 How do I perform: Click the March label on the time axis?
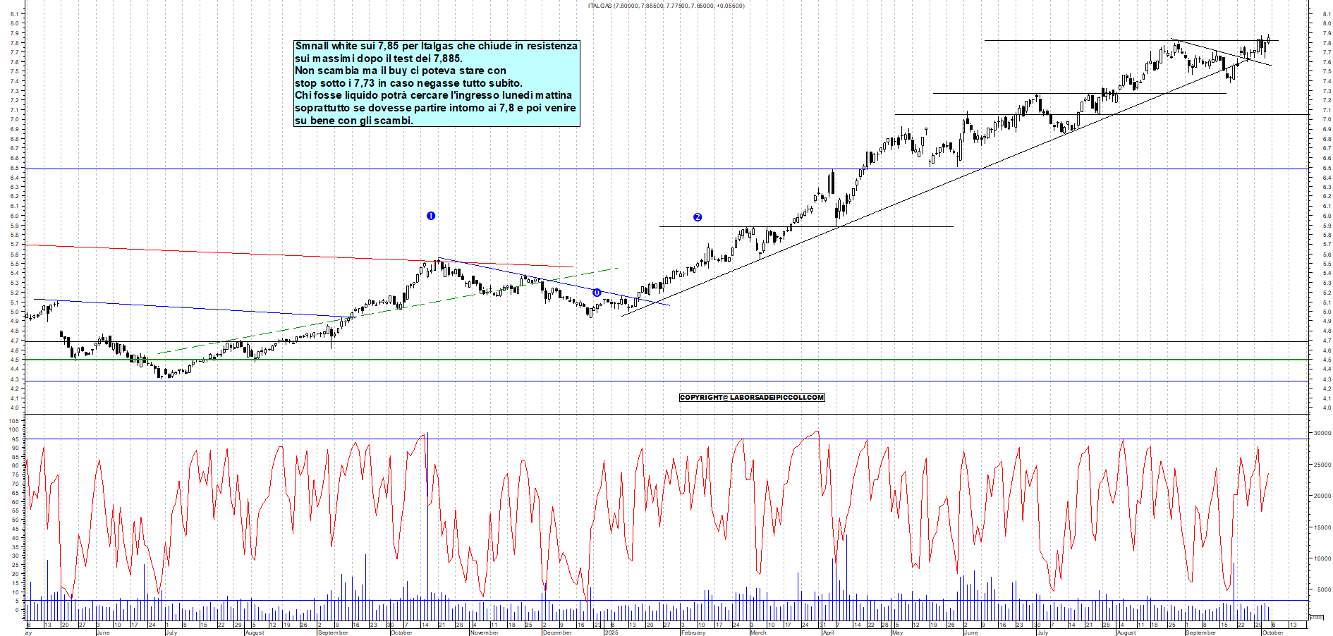click(758, 632)
